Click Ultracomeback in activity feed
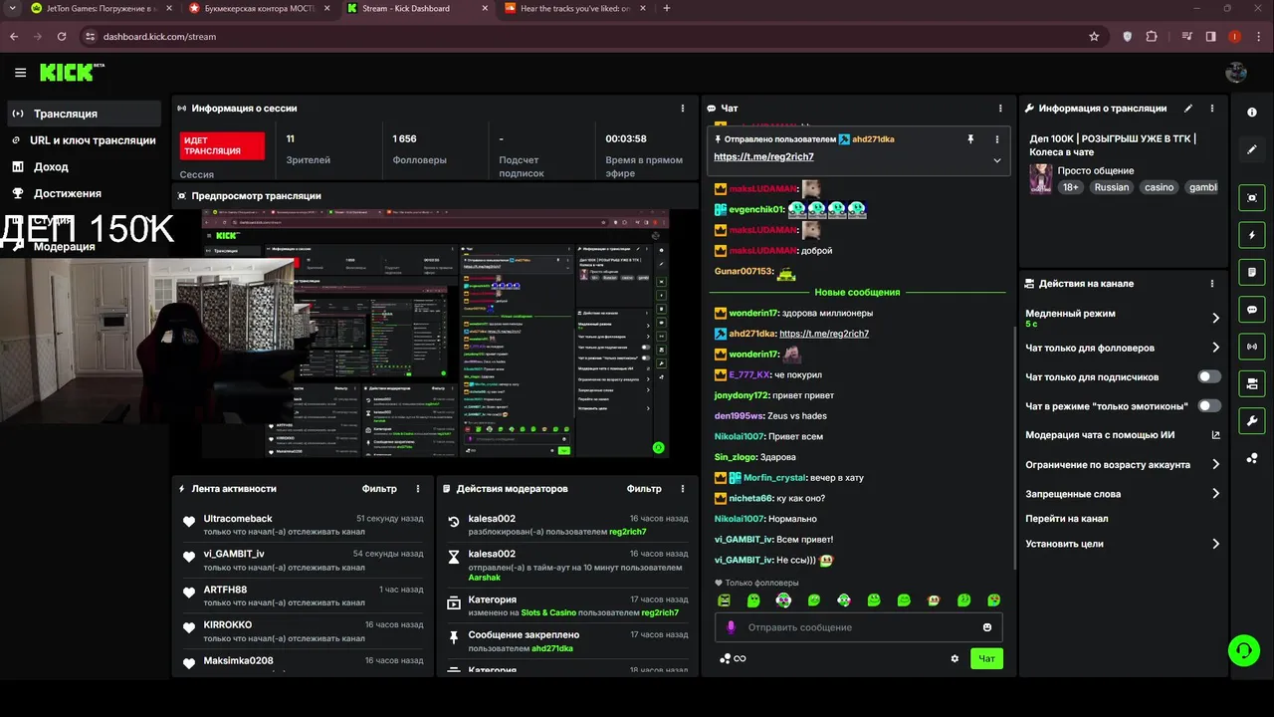The image size is (1274, 717). [238, 519]
